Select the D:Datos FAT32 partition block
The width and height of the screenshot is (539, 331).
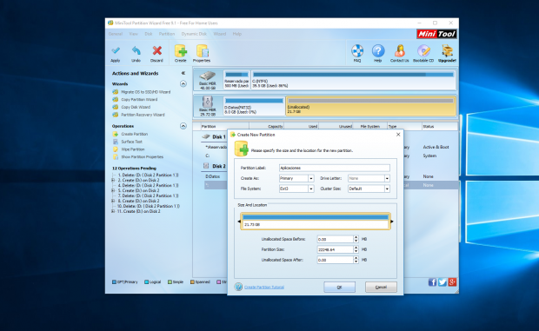[x=254, y=106]
